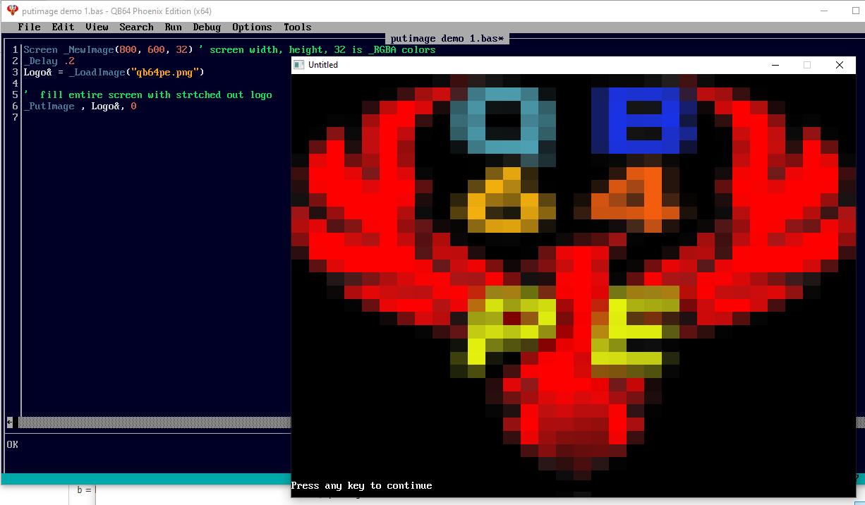Click the "Press any key to continue" prompt

[x=362, y=486]
